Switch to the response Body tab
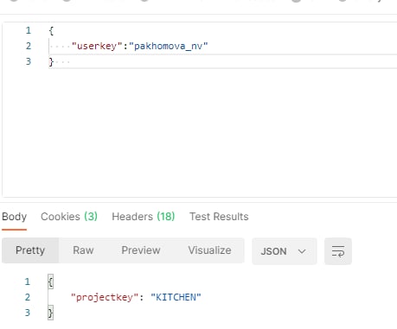Viewport: 397px width, 329px height. (14, 217)
